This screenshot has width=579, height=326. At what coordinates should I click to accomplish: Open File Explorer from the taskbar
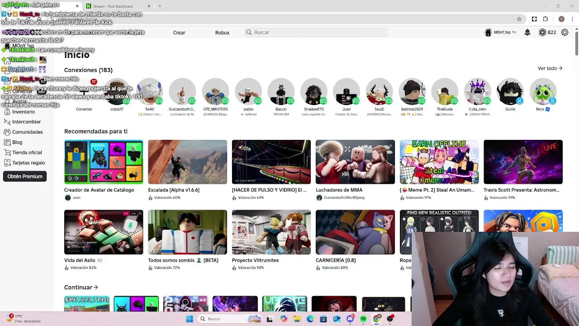[297, 319]
